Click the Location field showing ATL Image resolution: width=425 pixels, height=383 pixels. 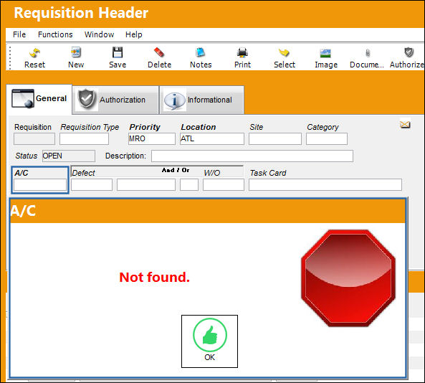tap(212, 139)
